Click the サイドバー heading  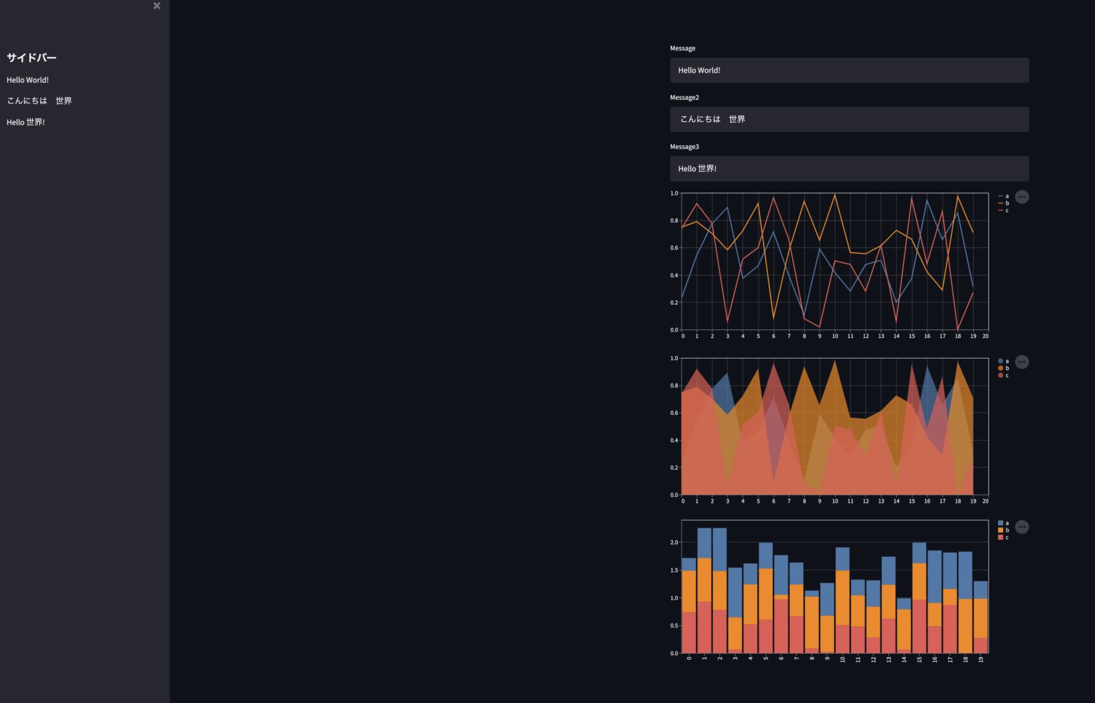coord(31,57)
